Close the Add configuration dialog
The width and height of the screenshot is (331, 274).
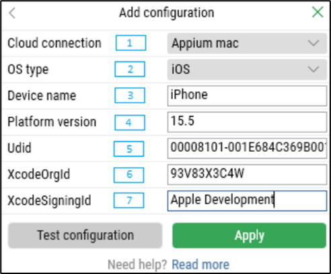[318, 12]
